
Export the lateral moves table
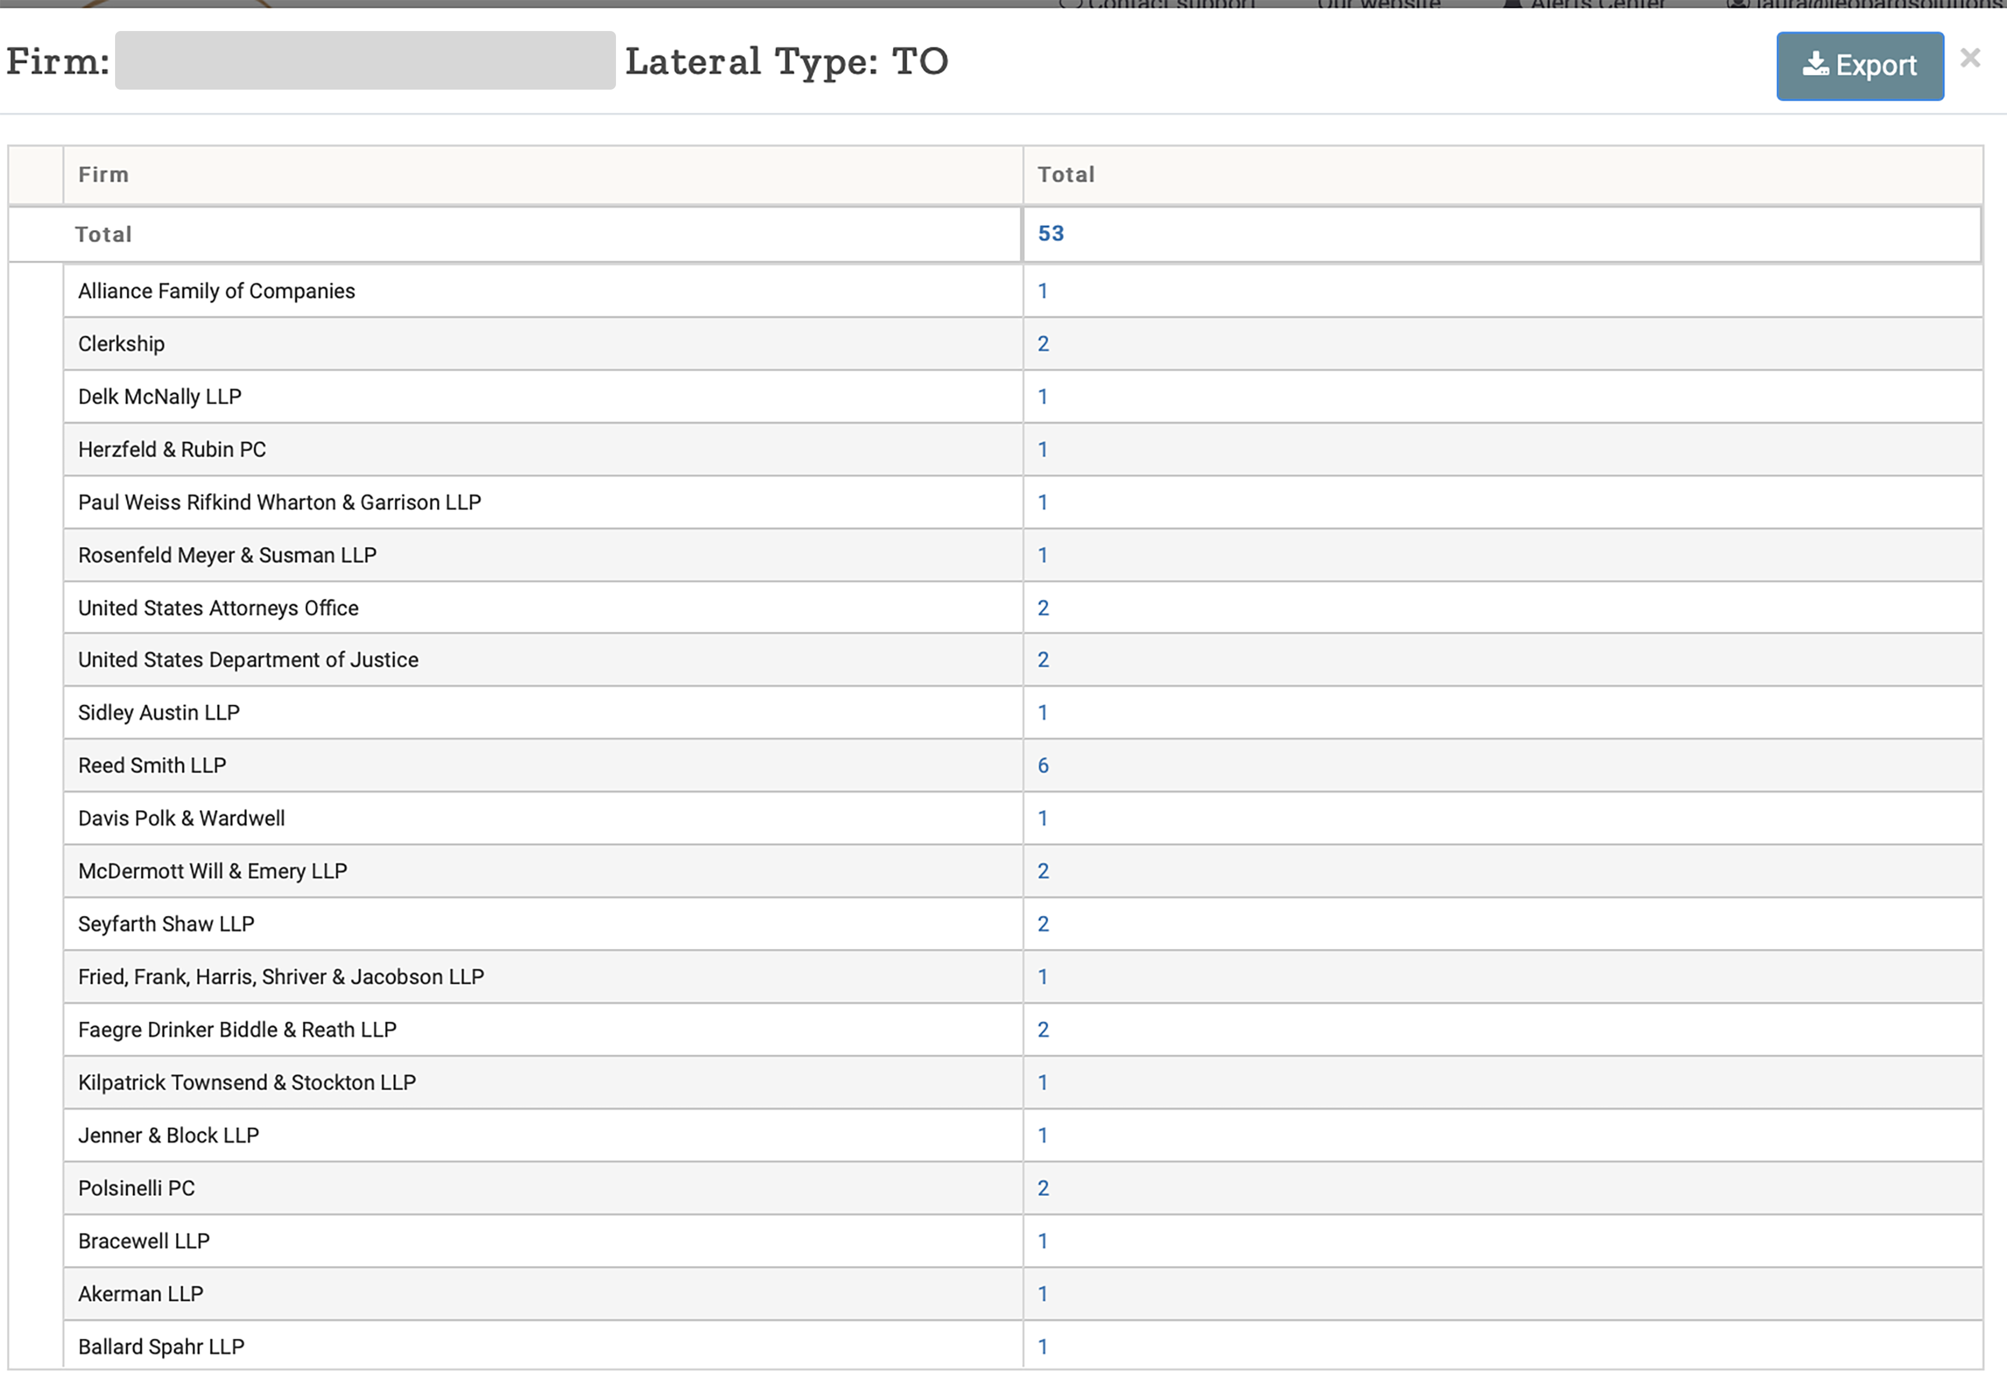point(1859,67)
